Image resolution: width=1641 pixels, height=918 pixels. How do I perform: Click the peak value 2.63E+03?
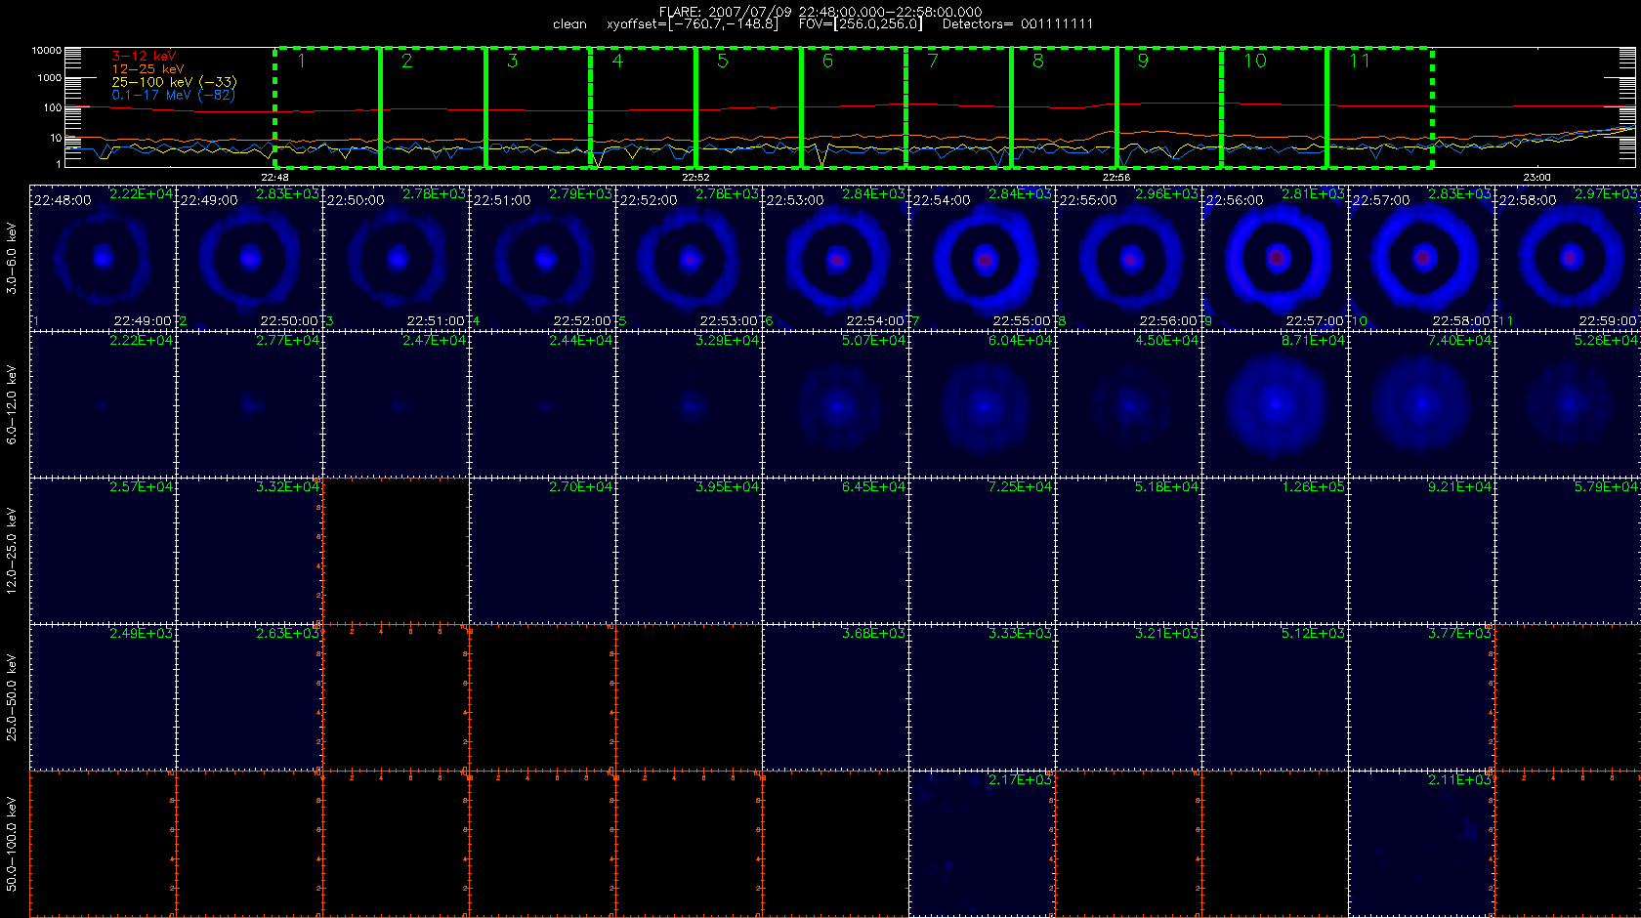[288, 634]
